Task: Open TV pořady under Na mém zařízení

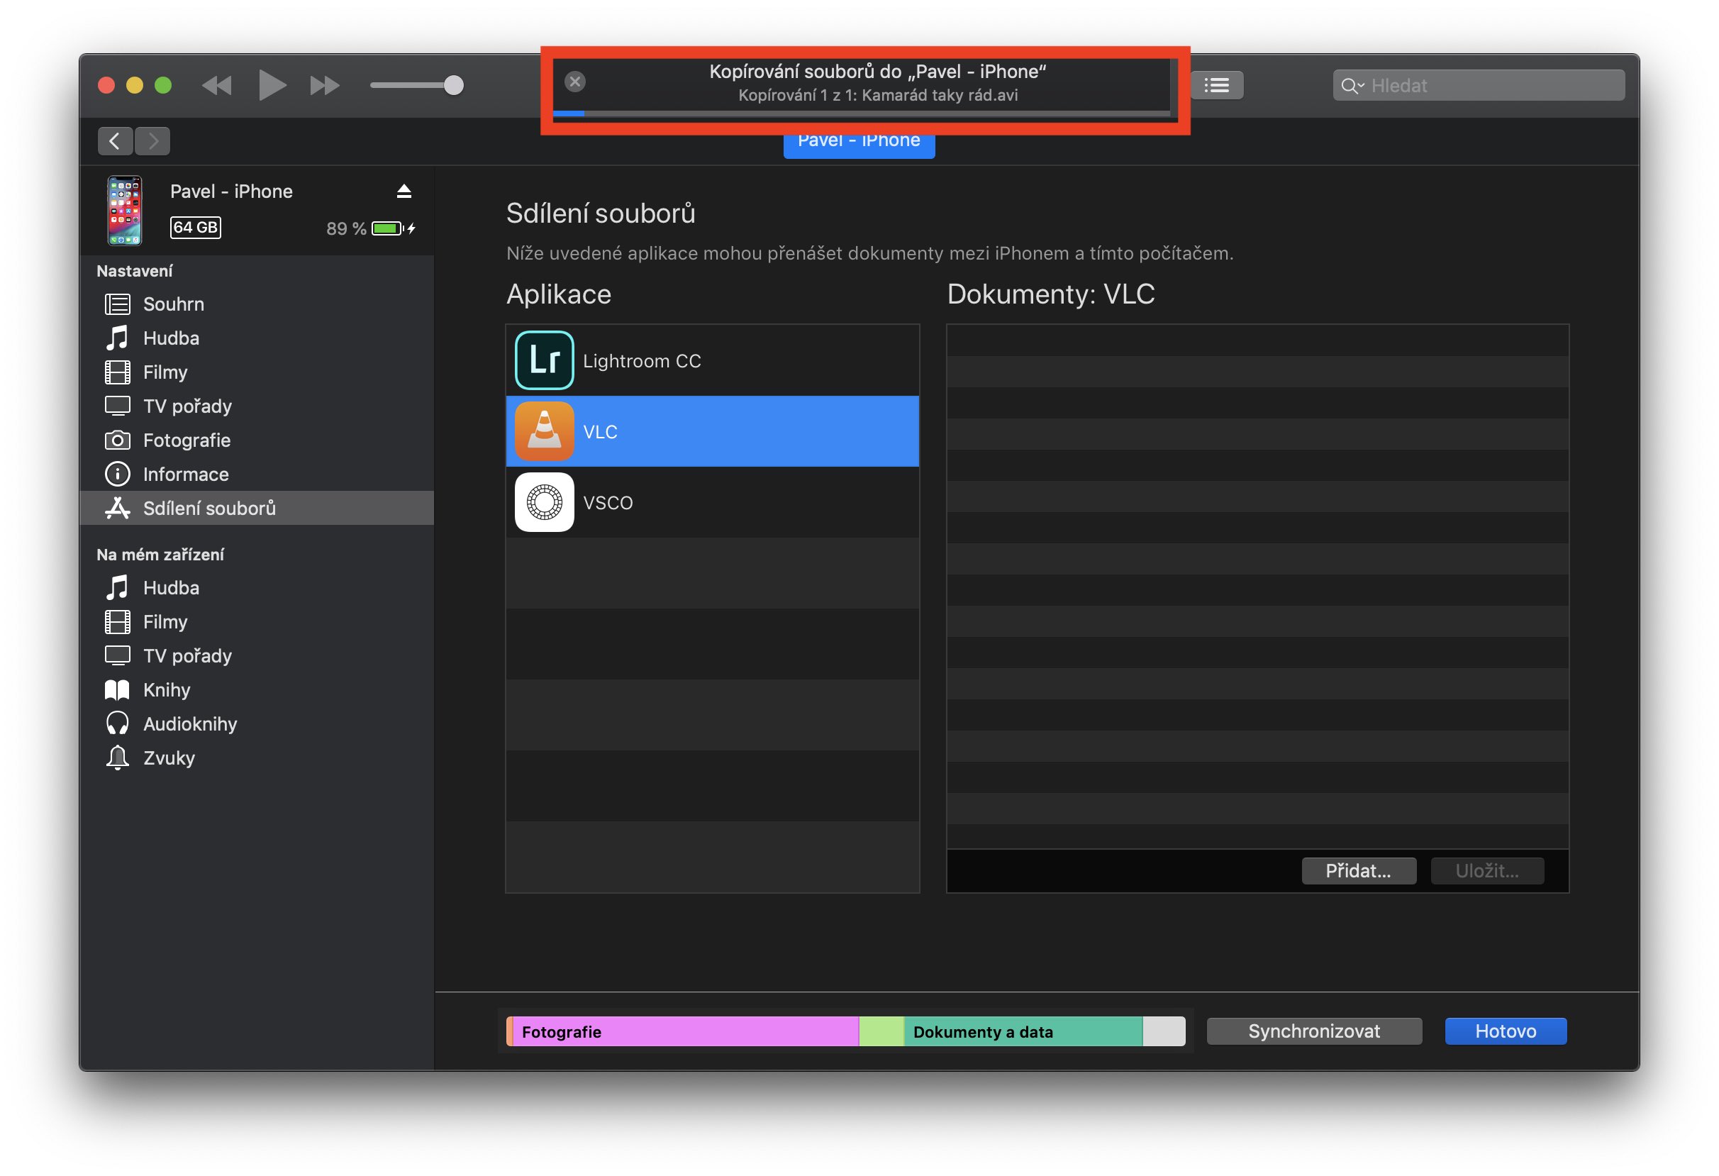Action: click(x=257, y=656)
